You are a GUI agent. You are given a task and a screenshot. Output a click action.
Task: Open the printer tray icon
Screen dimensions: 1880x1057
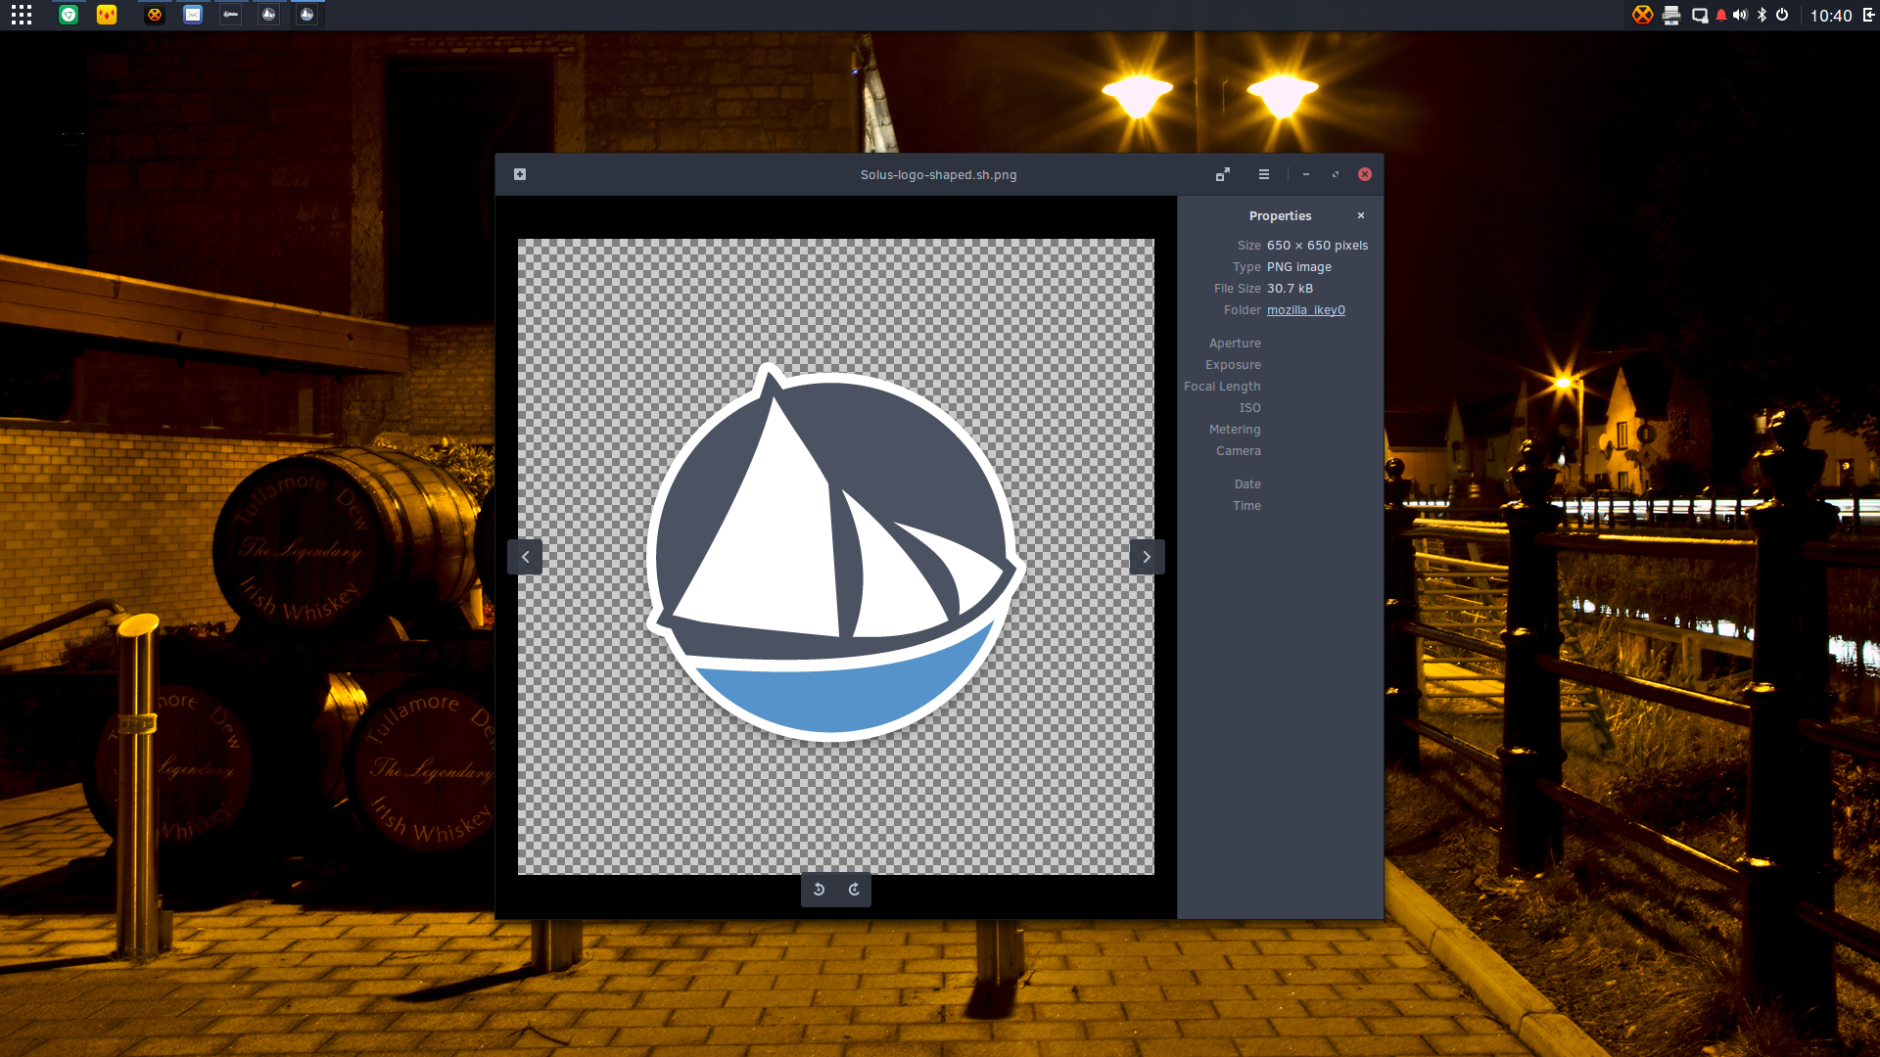click(1671, 15)
